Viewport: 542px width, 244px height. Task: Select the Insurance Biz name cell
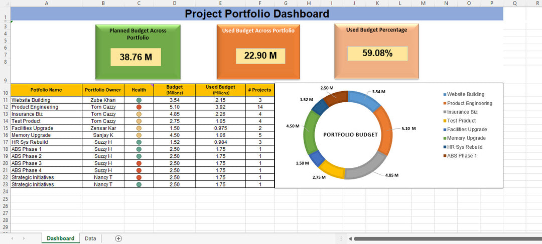(46, 114)
